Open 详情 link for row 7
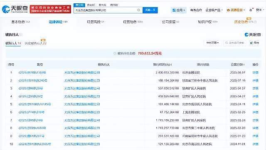 click(x=255, y=121)
